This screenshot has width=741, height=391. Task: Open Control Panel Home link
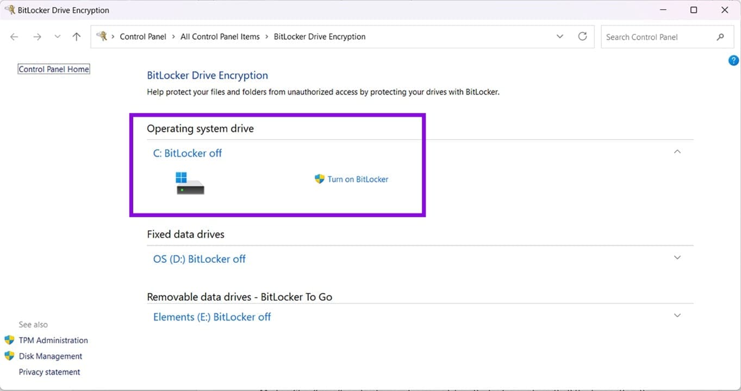click(54, 70)
